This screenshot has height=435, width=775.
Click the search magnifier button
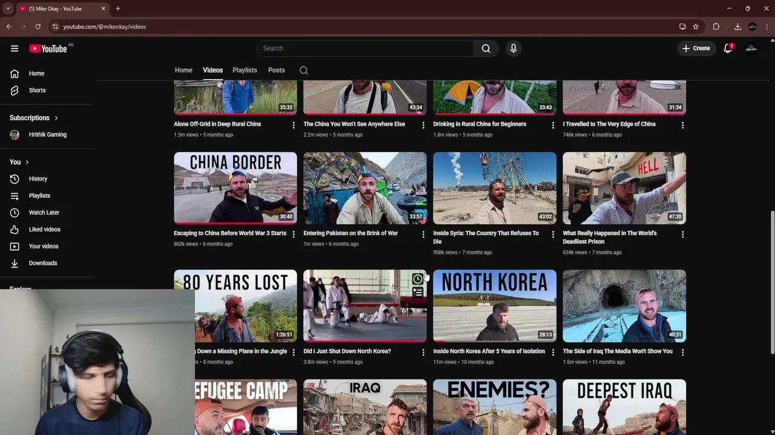(486, 48)
